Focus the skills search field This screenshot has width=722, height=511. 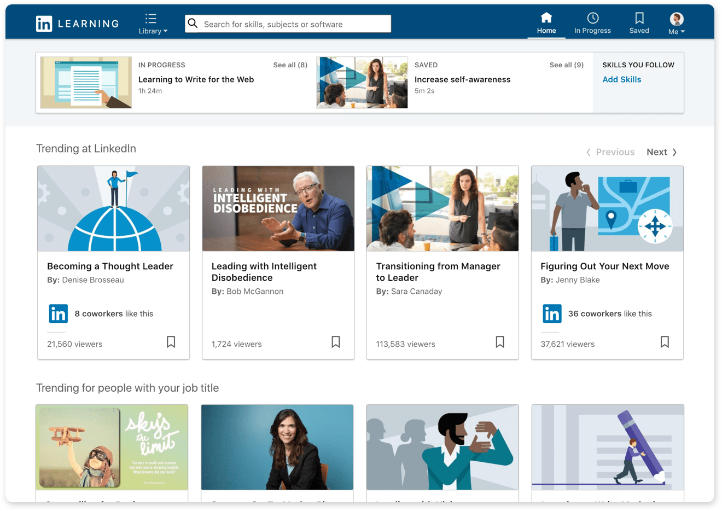click(x=288, y=24)
